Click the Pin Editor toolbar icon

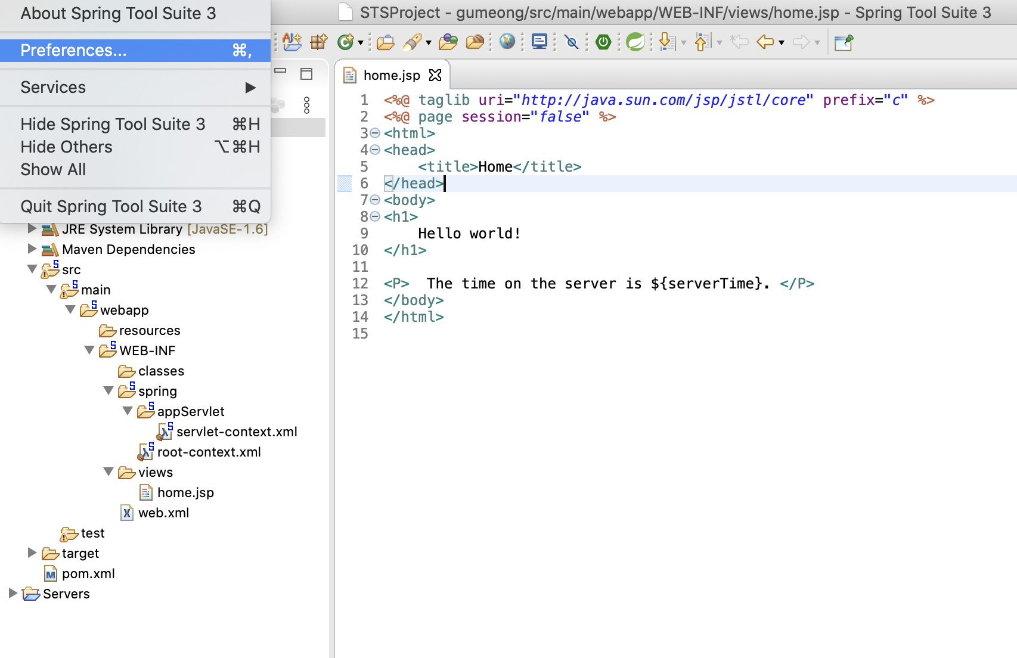pyautogui.click(x=844, y=42)
